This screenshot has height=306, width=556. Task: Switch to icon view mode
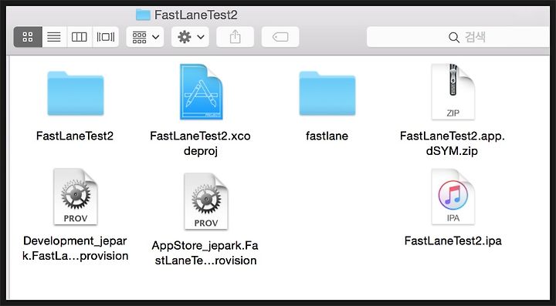(28, 37)
